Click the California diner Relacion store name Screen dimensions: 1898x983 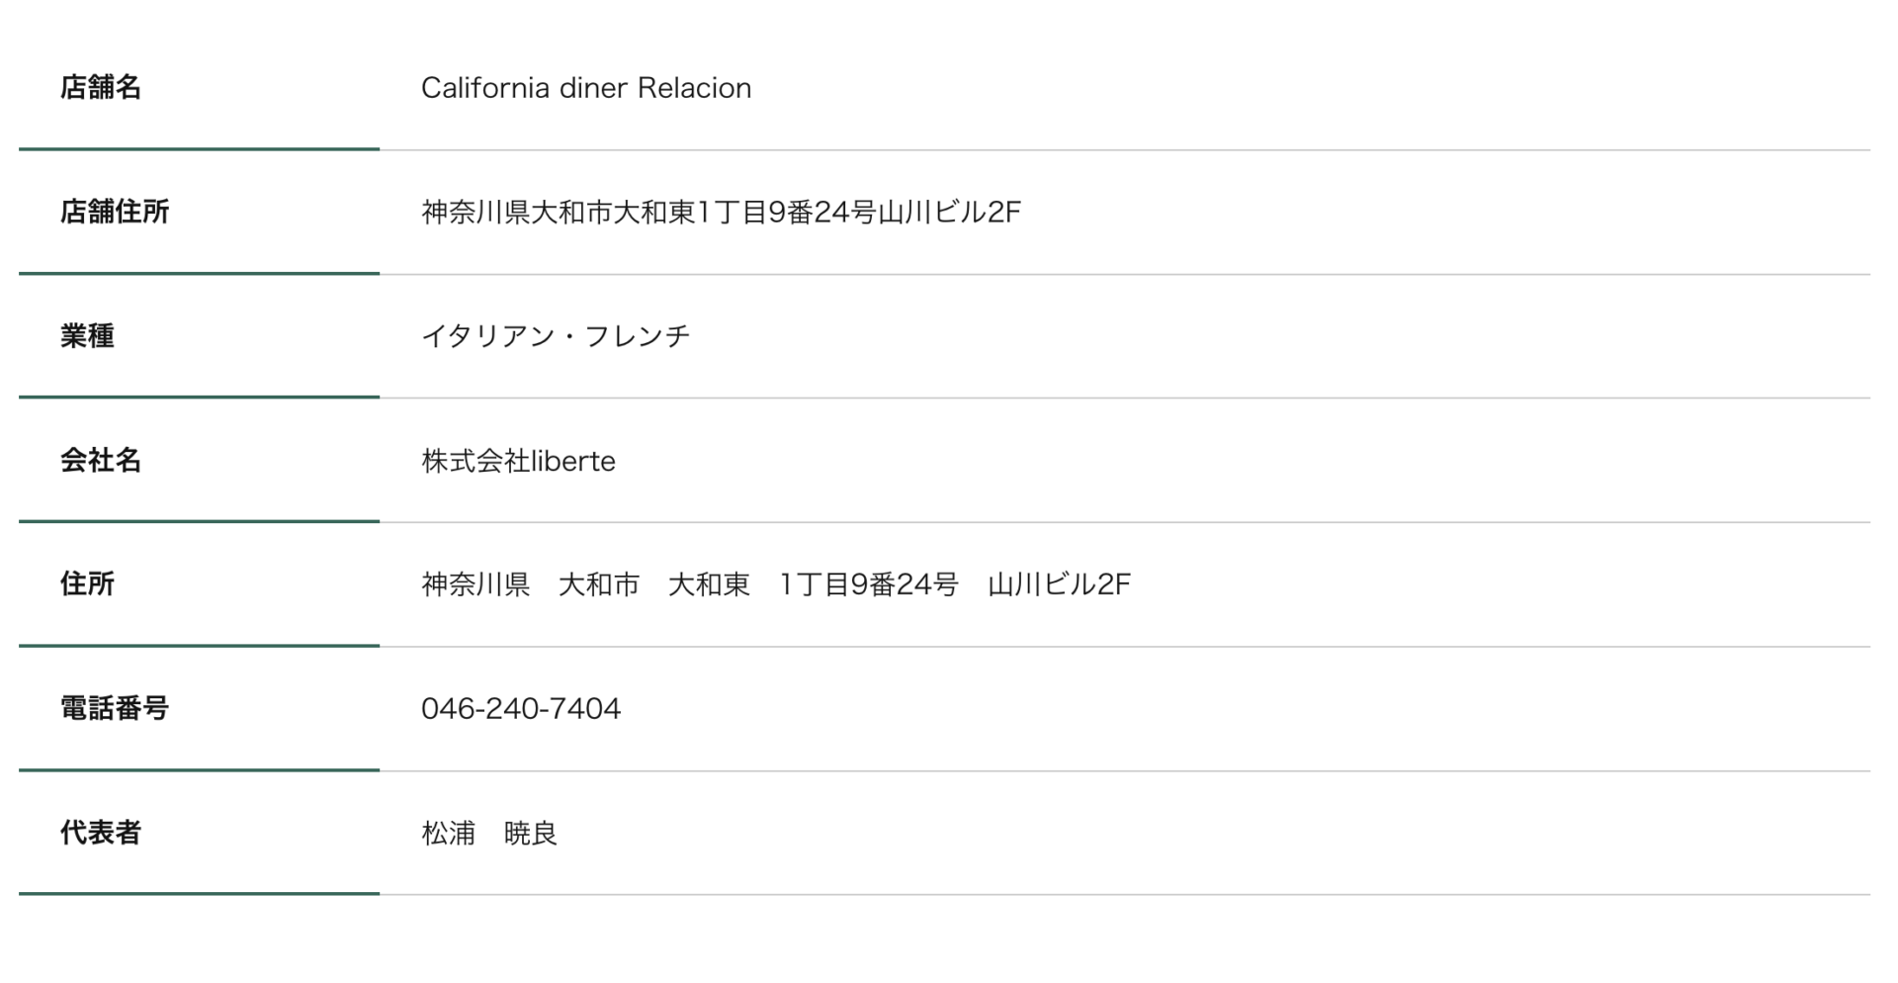[x=585, y=88]
